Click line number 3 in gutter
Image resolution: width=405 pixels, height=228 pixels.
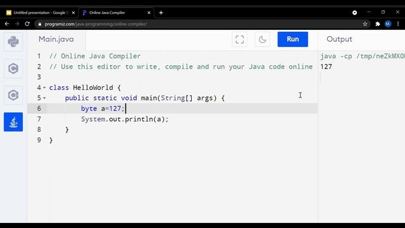[39, 77]
